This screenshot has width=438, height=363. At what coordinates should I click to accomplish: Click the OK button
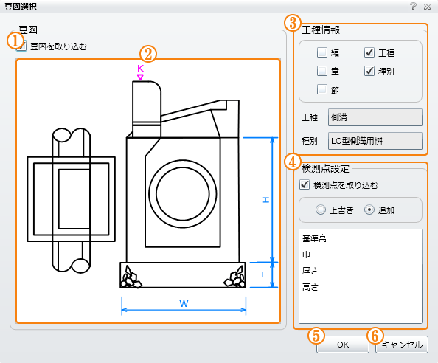(x=343, y=345)
